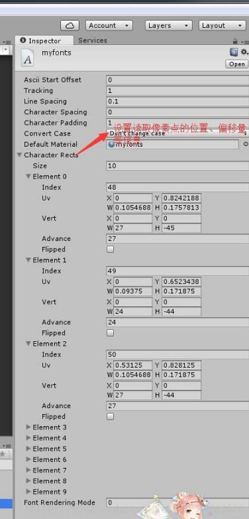
Task: Open the help reference book icon
Action: [234, 52]
